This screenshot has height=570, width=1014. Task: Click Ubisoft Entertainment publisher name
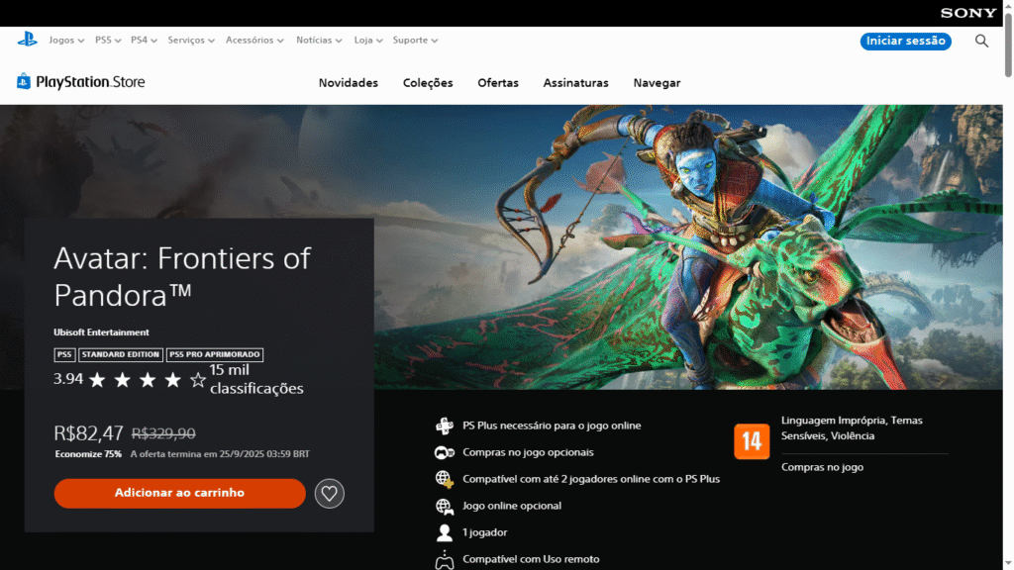[102, 332]
